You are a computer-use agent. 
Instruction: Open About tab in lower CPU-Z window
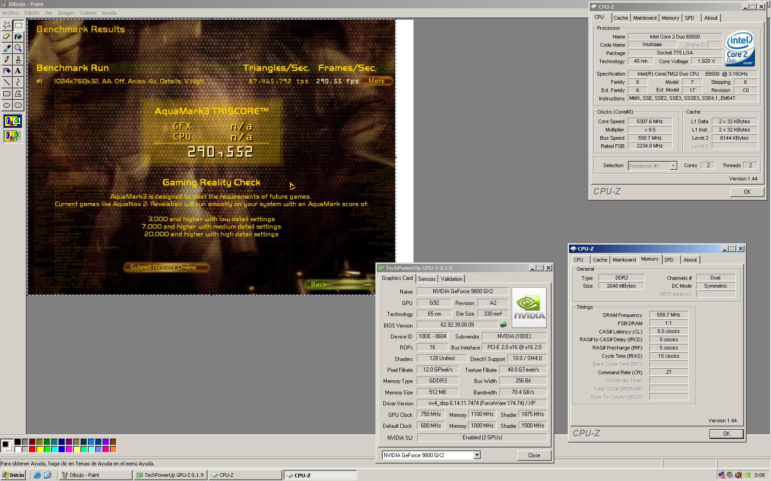(690, 260)
